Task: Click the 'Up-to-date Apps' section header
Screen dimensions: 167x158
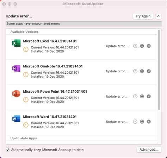Action: [x=24, y=138]
